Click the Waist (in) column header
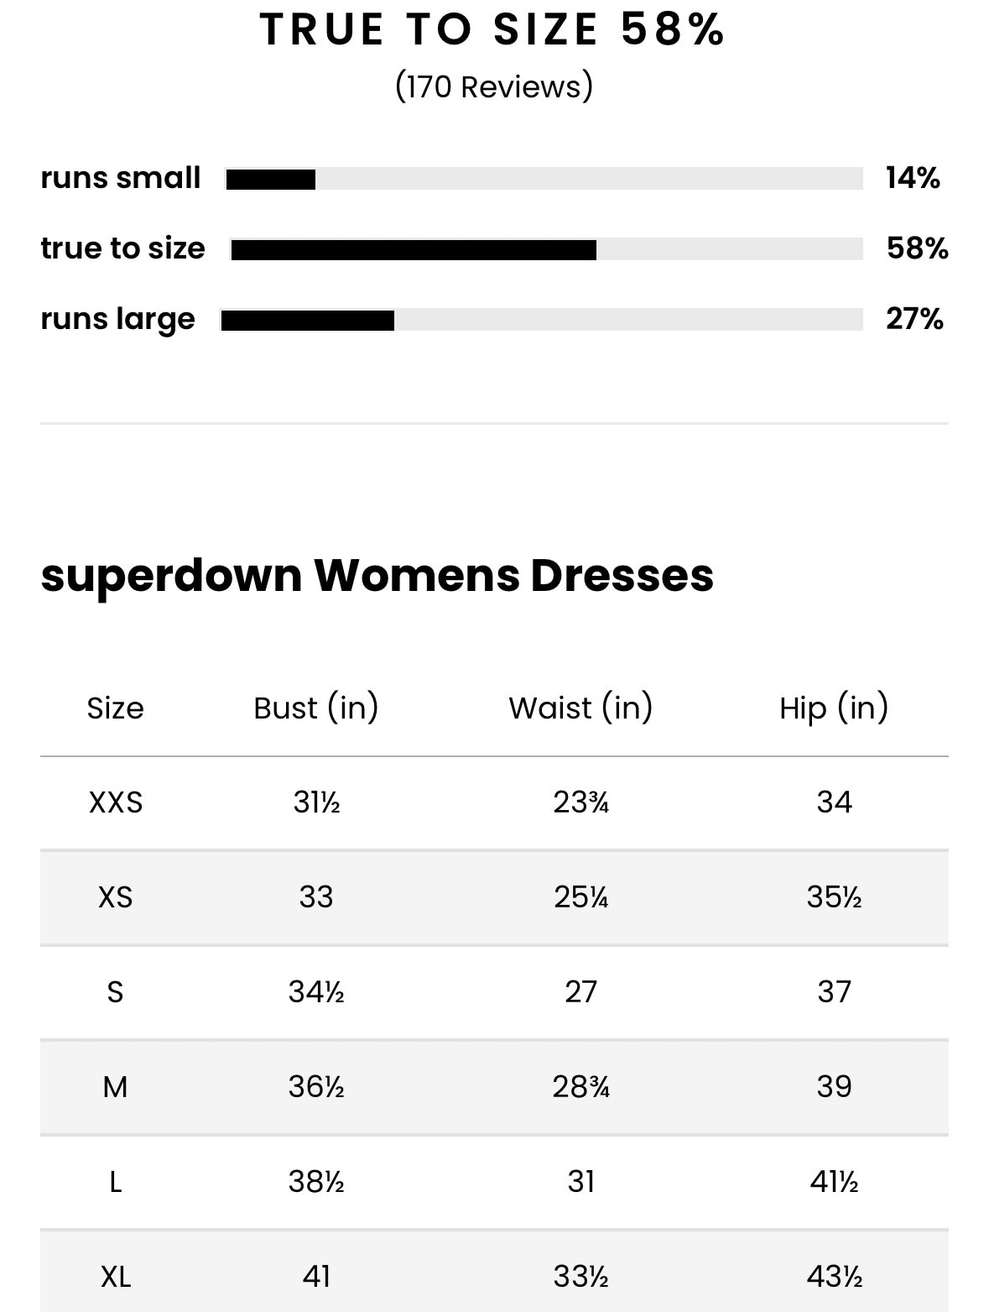This screenshot has height=1312, width=989. [580, 708]
